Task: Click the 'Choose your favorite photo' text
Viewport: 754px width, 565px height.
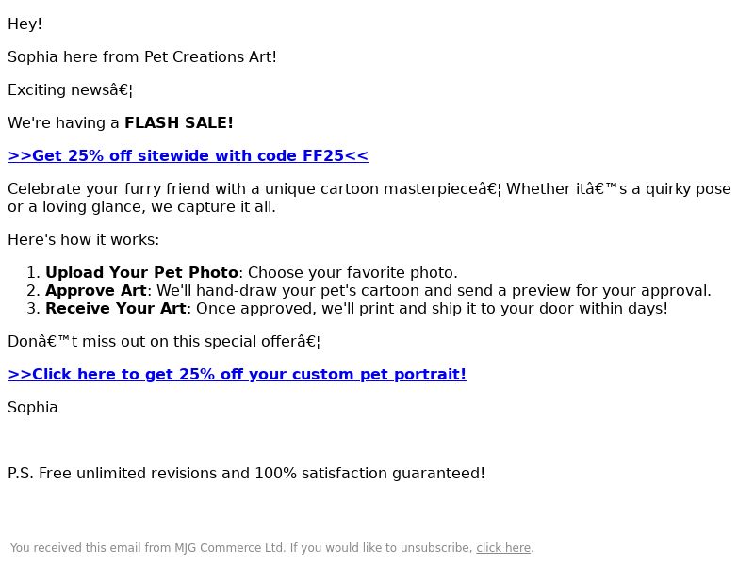Action: coord(352,272)
